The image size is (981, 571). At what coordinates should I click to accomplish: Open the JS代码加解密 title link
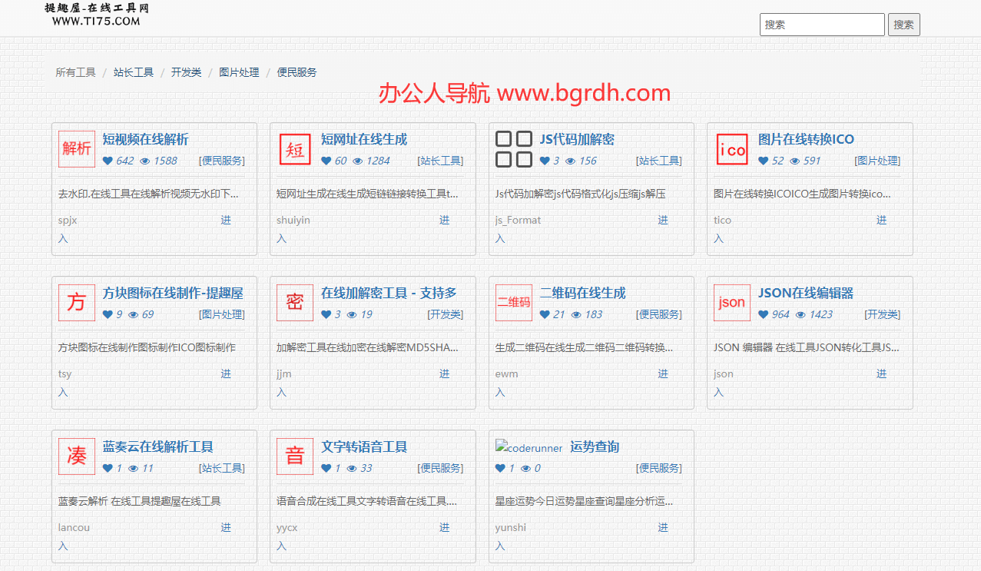[x=576, y=139]
